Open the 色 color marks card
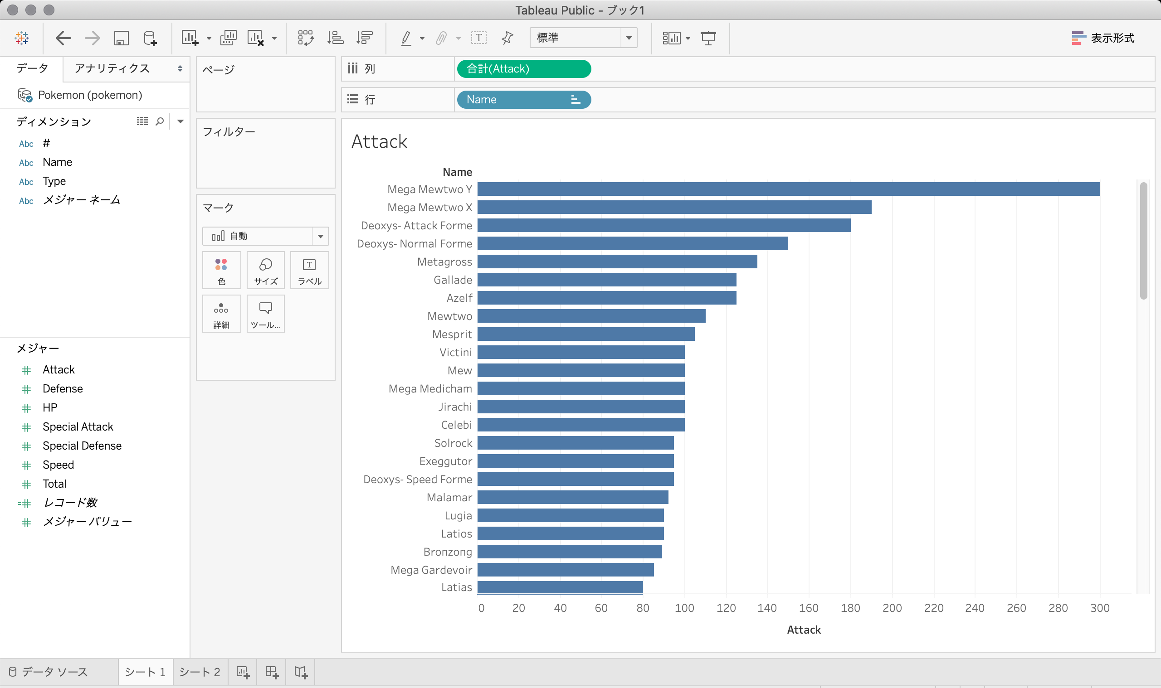The width and height of the screenshot is (1161, 688). 221,270
